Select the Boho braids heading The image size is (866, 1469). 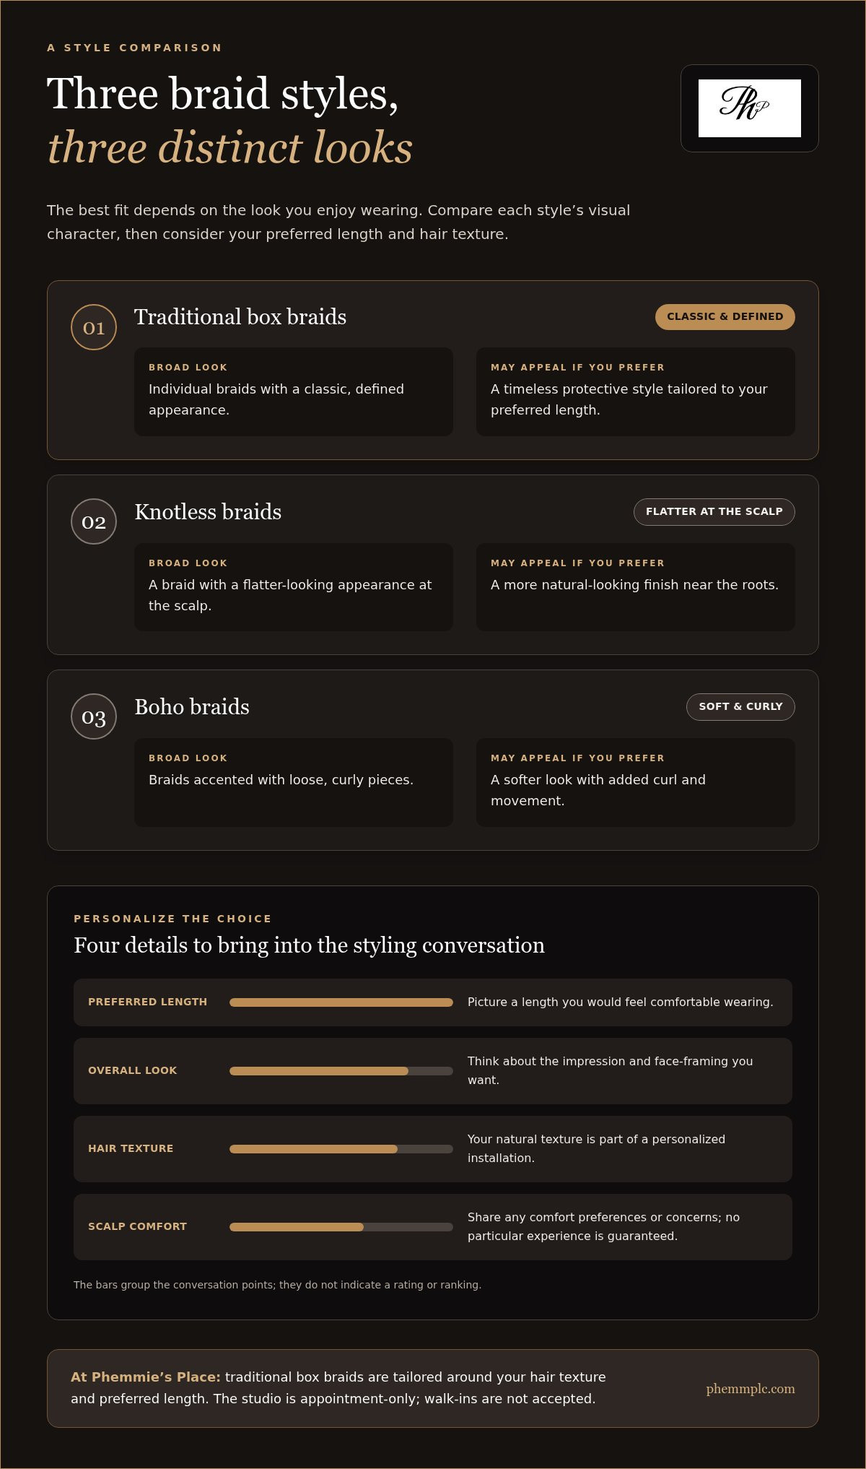click(x=192, y=707)
